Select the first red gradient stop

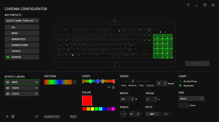pyautogui.click(x=83, y=81)
